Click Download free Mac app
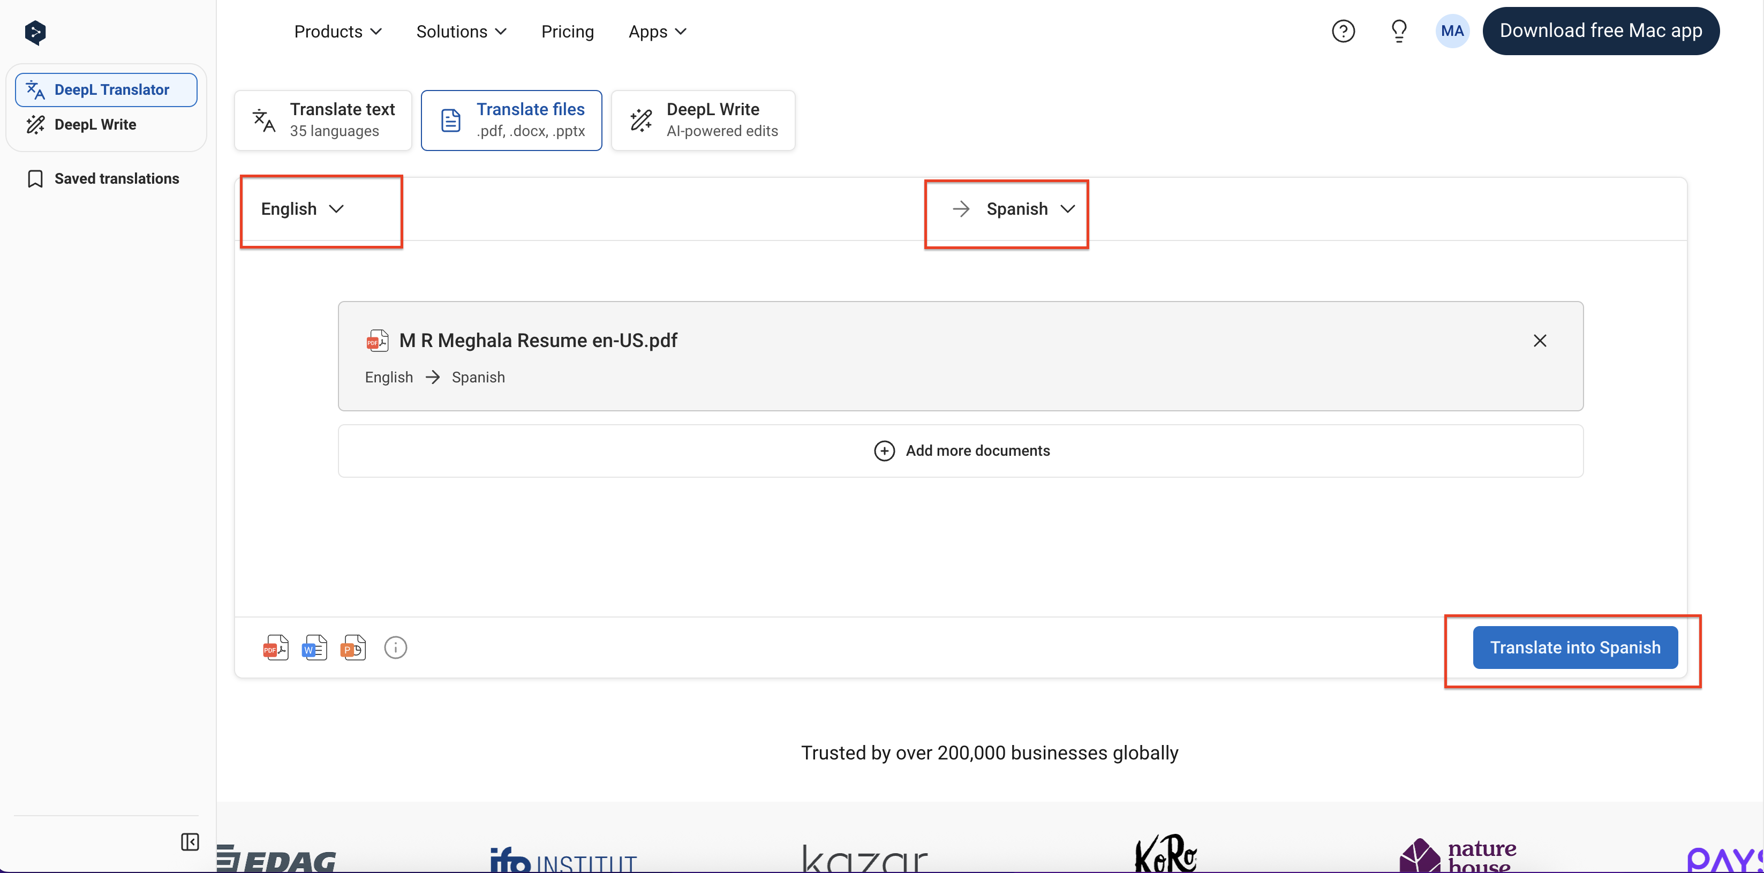Screen dimensions: 1764x873 (1601, 30)
